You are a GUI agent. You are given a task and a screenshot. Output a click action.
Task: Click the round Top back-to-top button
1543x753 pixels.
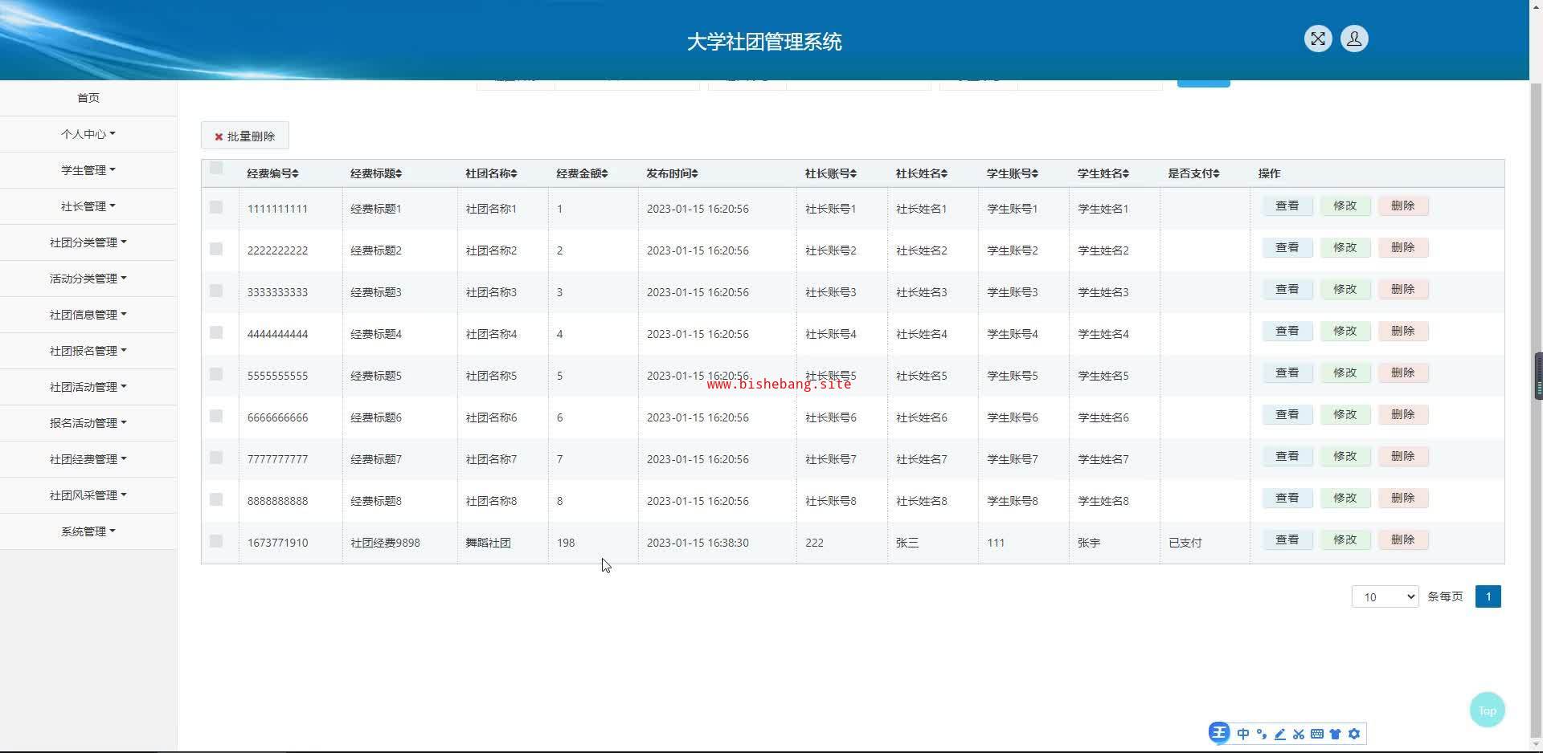point(1488,710)
